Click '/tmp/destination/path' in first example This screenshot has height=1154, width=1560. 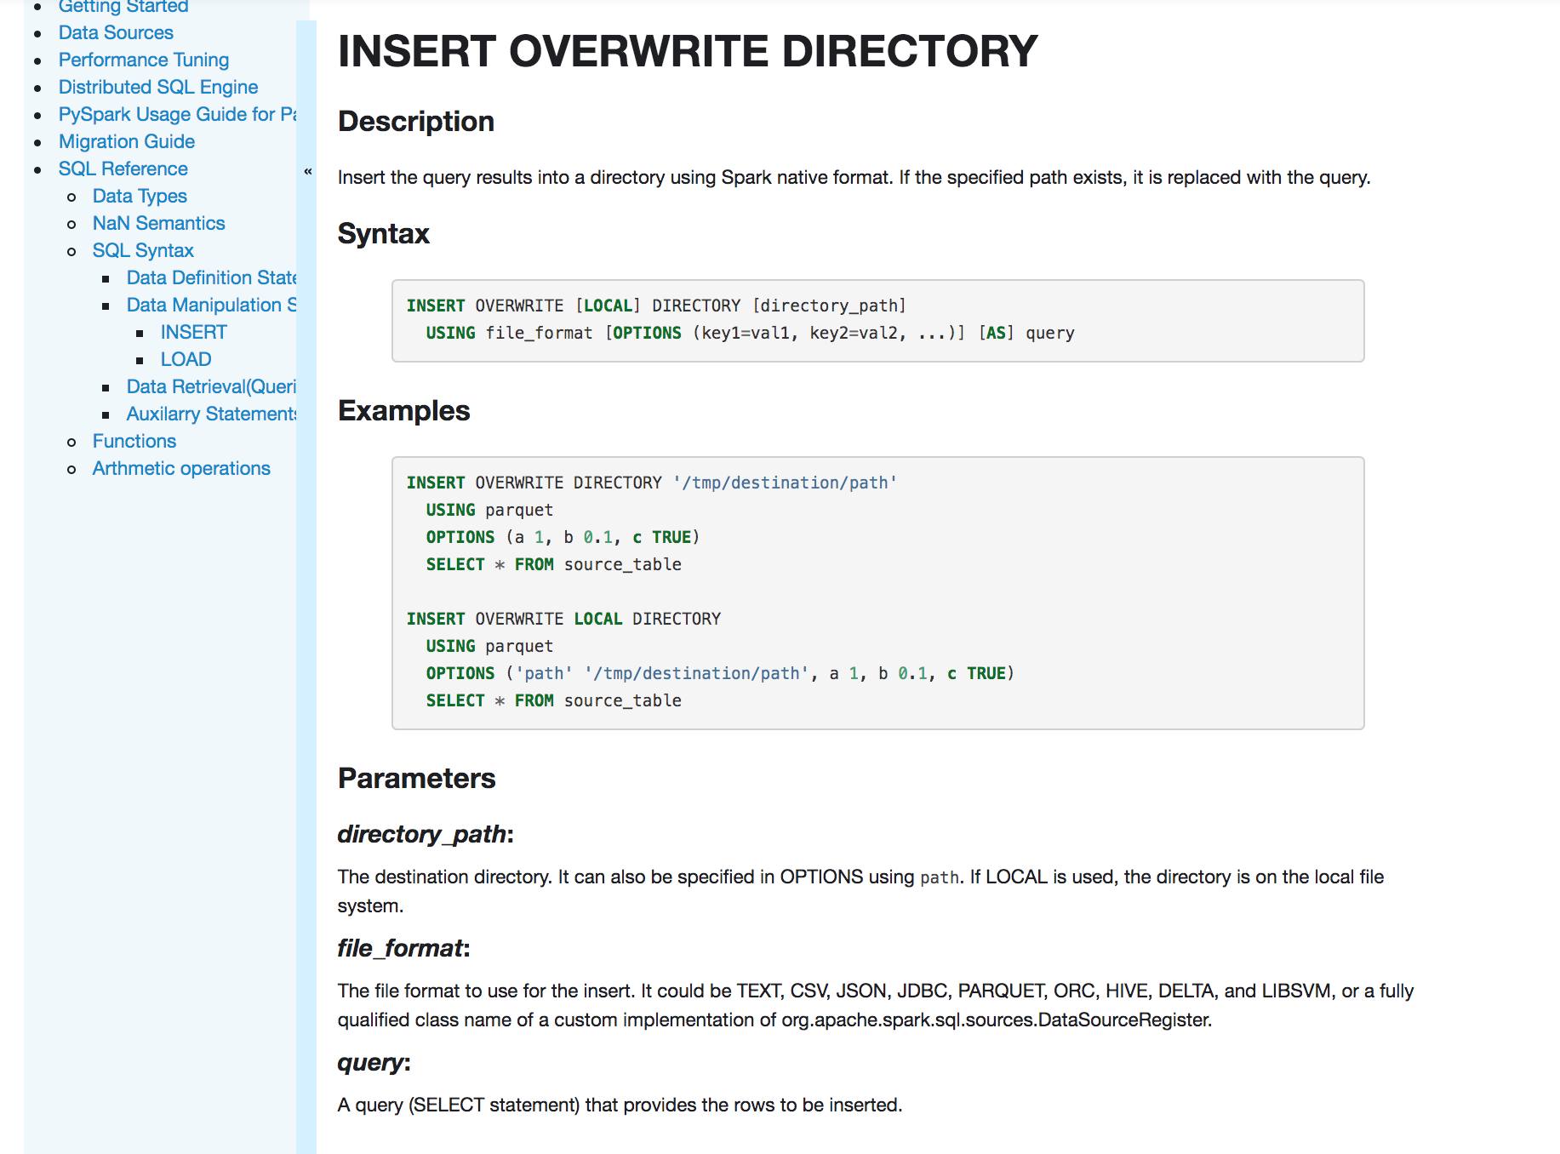click(x=785, y=483)
